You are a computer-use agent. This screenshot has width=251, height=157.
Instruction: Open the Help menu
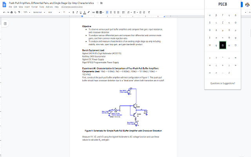56,7
